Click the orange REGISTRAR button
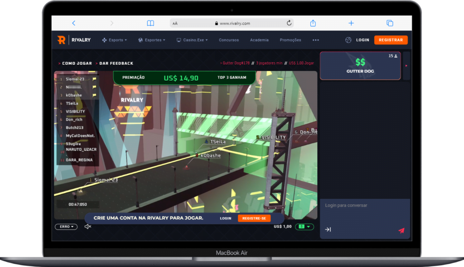 pos(391,40)
